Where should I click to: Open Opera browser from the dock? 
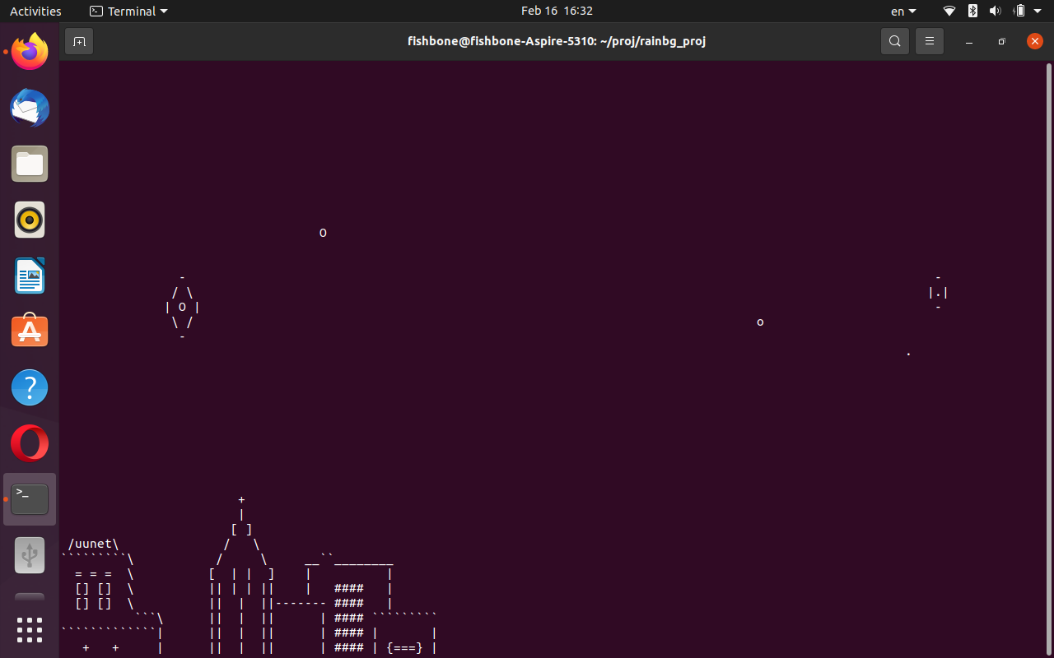30,443
